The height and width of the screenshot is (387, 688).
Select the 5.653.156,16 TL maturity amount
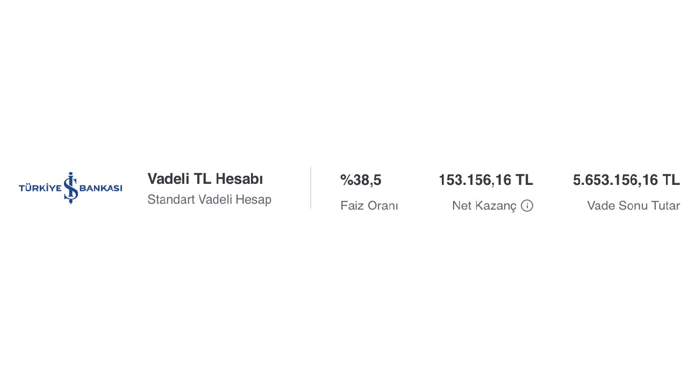pyautogui.click(x=626, y=180)
